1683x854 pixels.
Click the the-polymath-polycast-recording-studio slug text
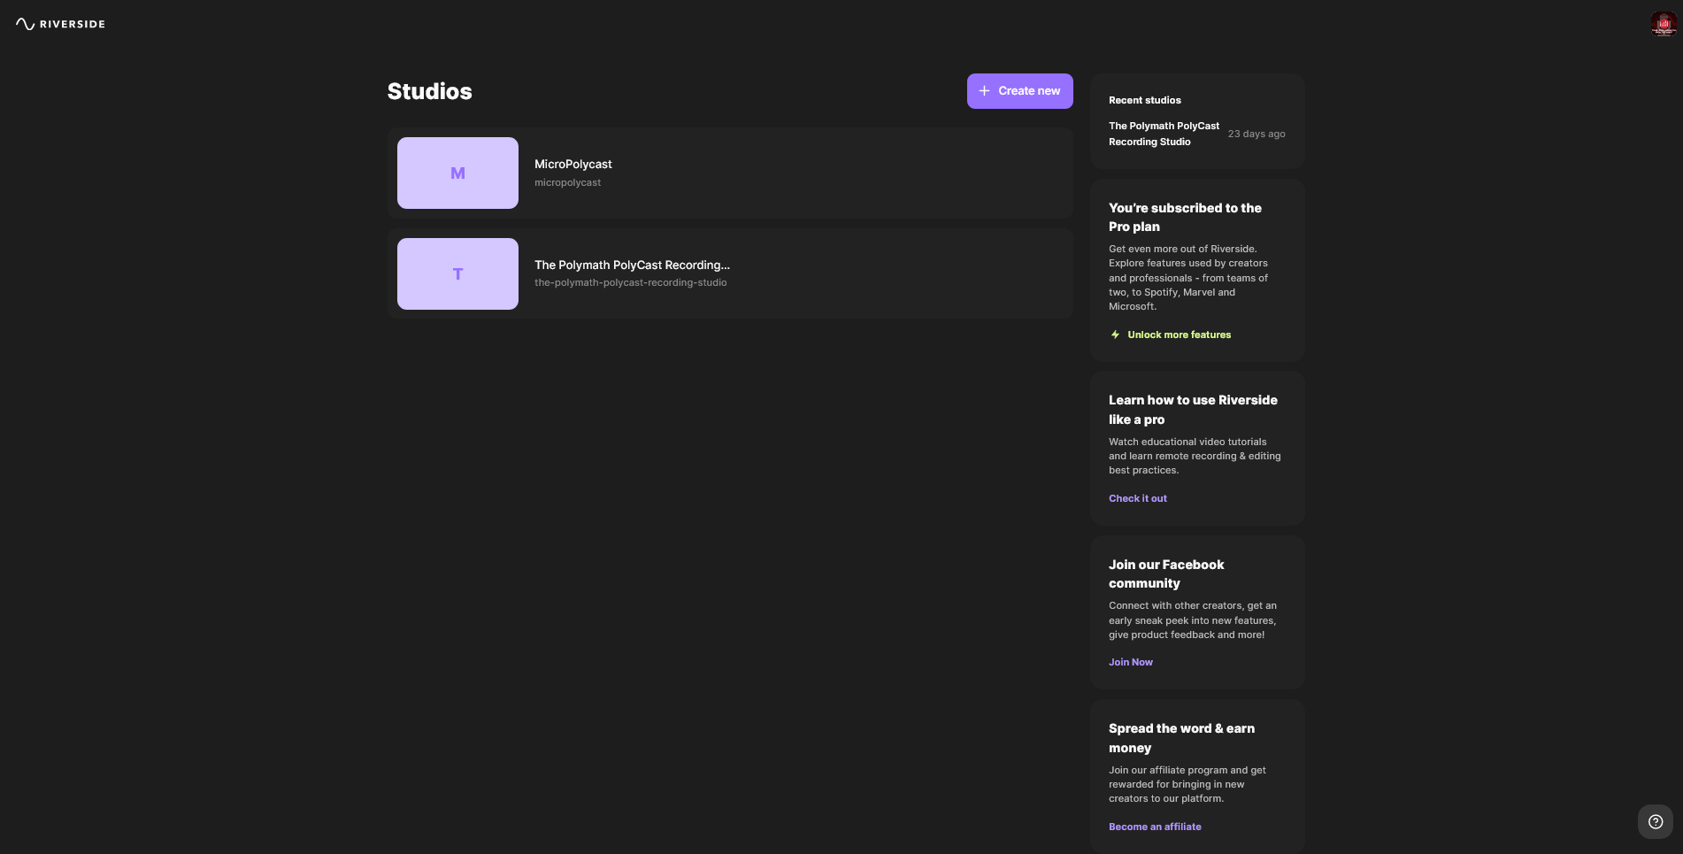(x=630, y=283)
